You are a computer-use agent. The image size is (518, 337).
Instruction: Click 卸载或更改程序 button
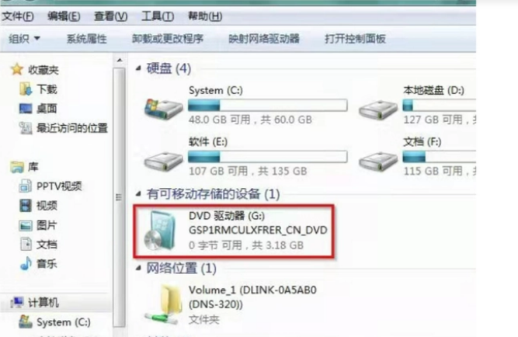168,39
